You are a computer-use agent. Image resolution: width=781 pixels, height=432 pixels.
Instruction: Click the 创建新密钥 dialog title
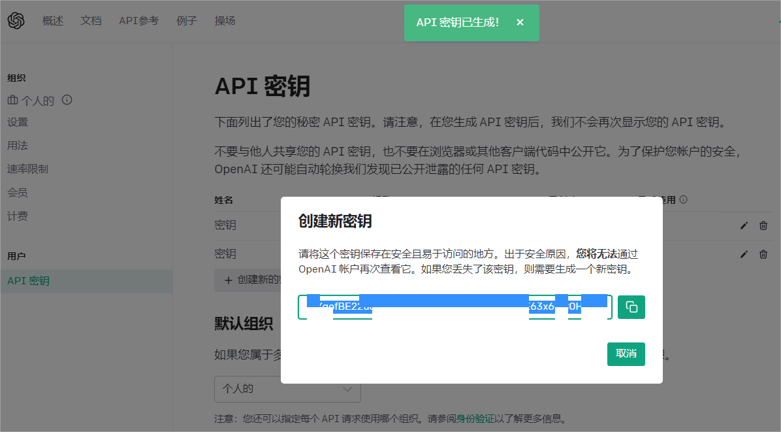pos(335,221)
